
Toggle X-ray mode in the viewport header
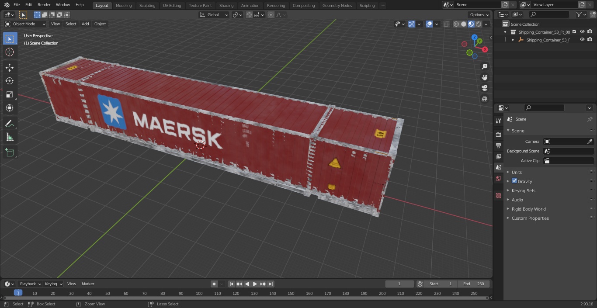446,24
